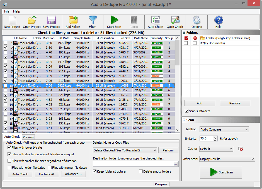Collapse the Scan panel expander

184,120
